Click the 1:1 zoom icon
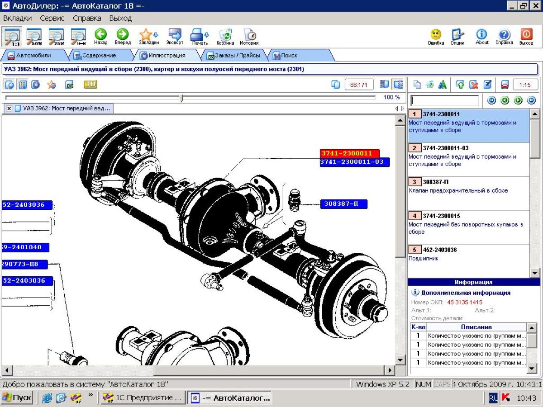Screen dimensions: 543x407 12,36
